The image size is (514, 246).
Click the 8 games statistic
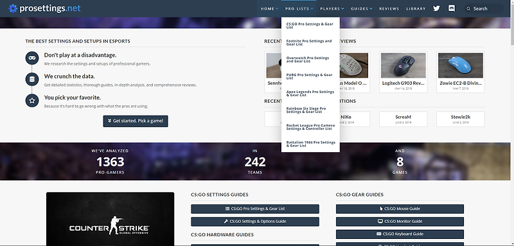pos(400,161)
